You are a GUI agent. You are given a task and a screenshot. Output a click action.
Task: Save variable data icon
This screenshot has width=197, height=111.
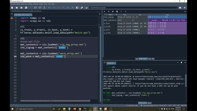(x=109, y=11)
